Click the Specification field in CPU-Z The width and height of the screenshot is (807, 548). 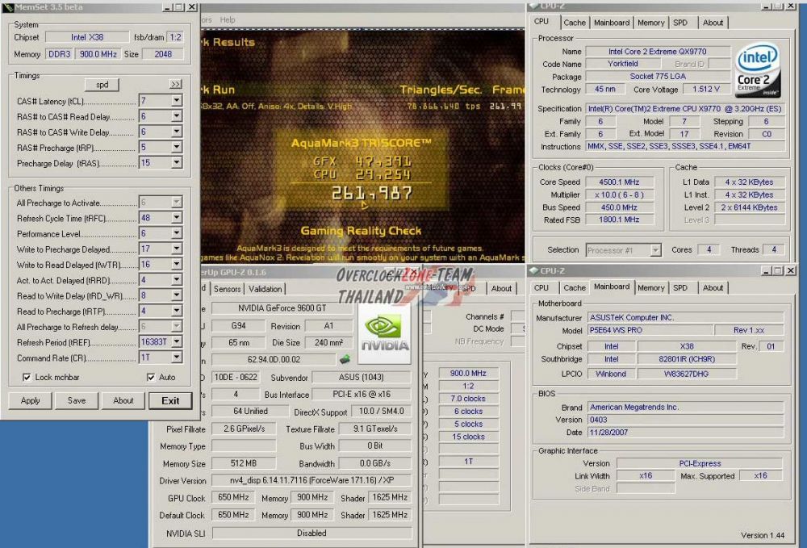pos(685,109)
